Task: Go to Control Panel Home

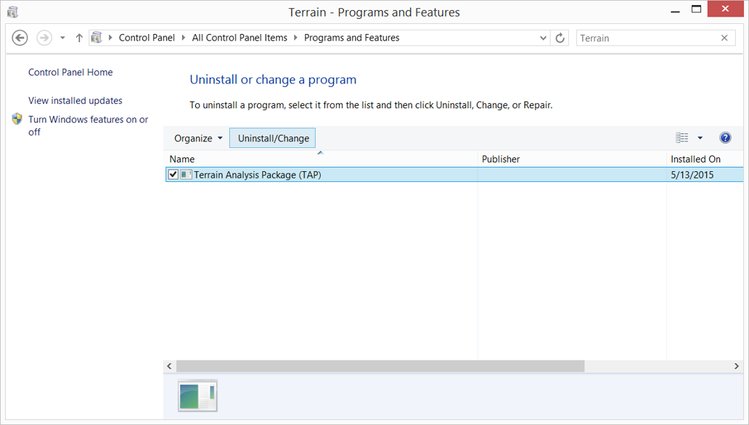Action: [70, 73]
